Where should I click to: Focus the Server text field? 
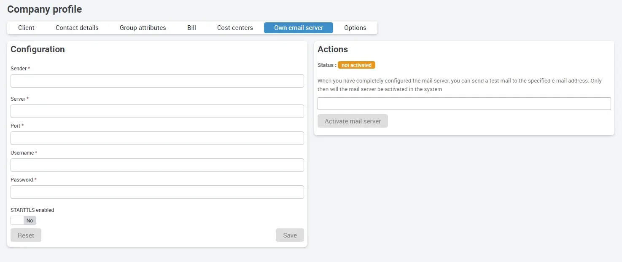coord(157,111)
